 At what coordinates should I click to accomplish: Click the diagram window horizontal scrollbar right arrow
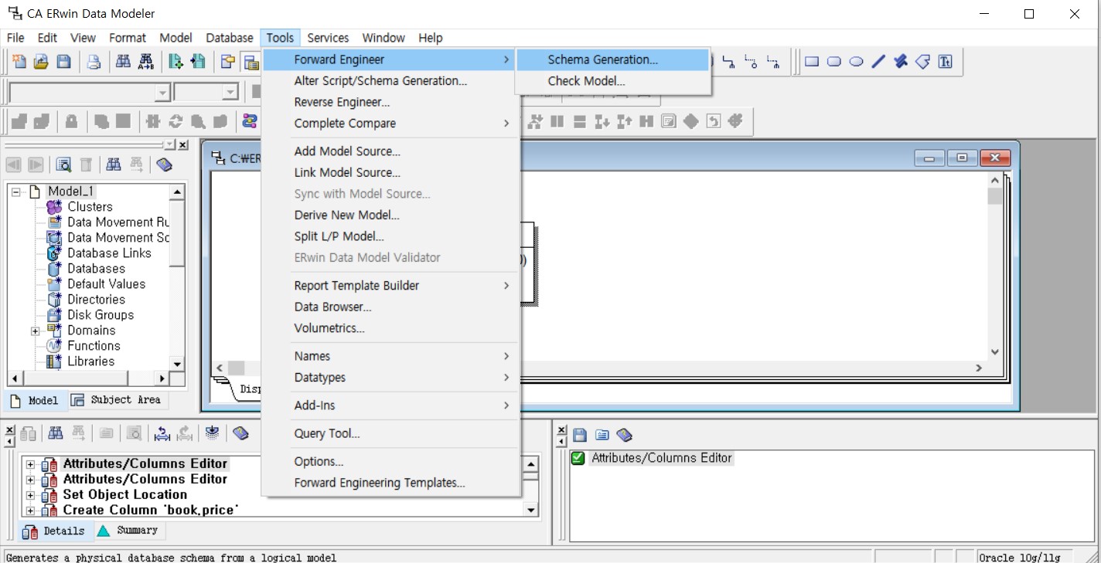pyautogui.click(x=979, y=368)
